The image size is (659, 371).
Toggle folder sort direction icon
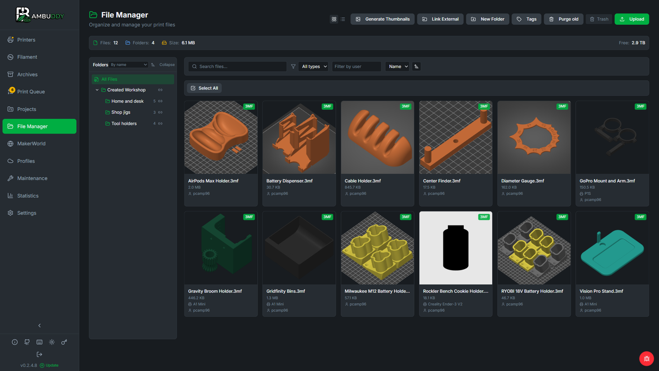(153, 65)
